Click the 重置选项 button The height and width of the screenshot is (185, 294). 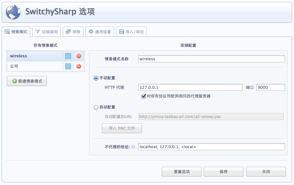coord(182,171)
